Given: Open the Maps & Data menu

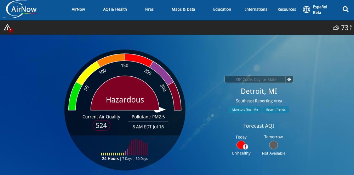Looking at the screenshot, I should pos(183,9).
